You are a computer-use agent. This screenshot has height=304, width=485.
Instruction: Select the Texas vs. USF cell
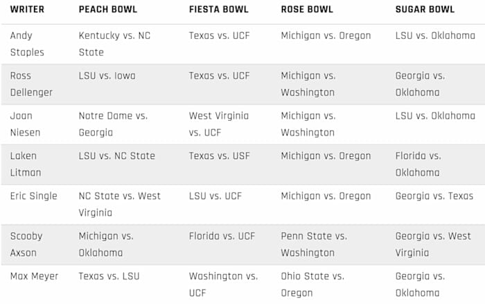point(220,156)
